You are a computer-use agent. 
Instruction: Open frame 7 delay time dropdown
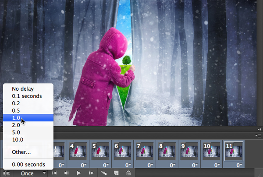[150, 165]
